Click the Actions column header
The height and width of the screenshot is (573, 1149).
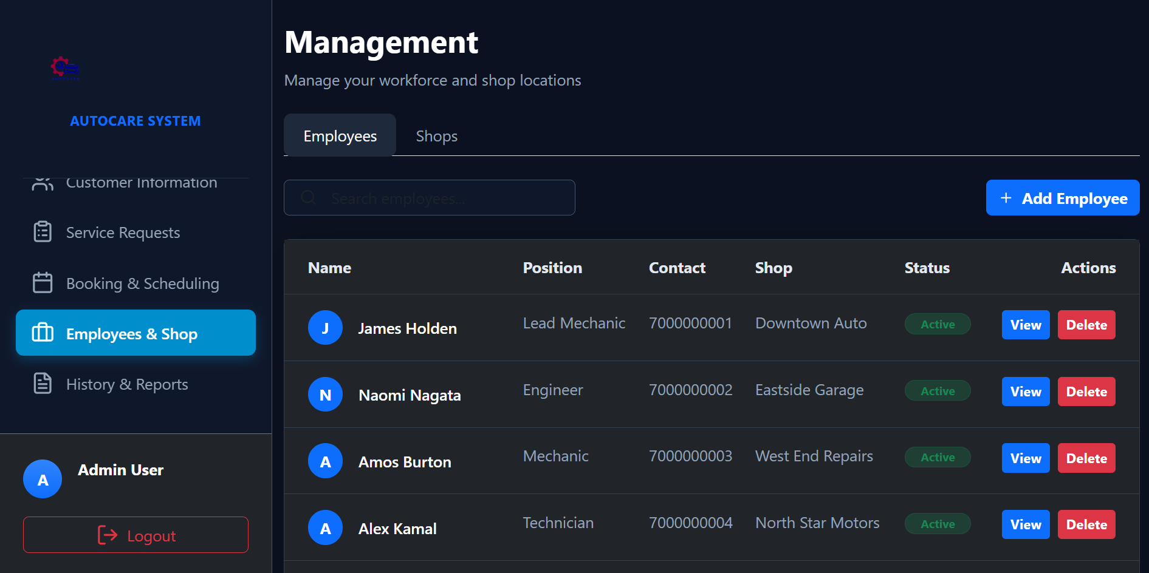1088,268
